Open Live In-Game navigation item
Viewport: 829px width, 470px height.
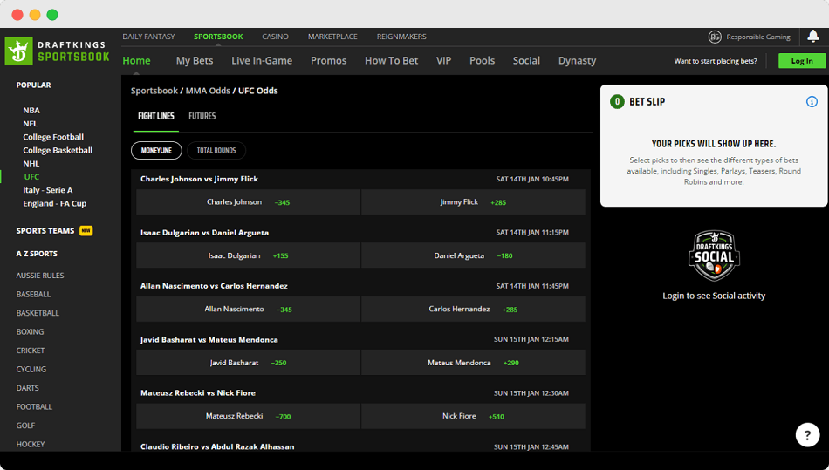coord(262,61)
